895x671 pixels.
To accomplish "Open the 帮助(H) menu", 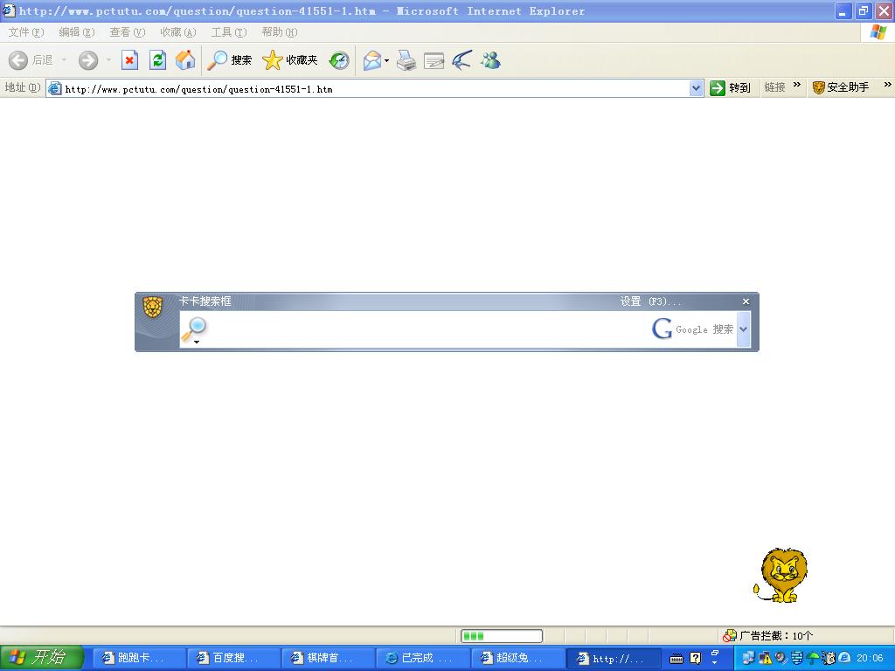I will [x=280, y=32].
